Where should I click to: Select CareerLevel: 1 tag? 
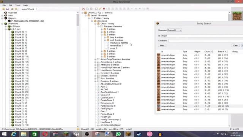point(108,98)
